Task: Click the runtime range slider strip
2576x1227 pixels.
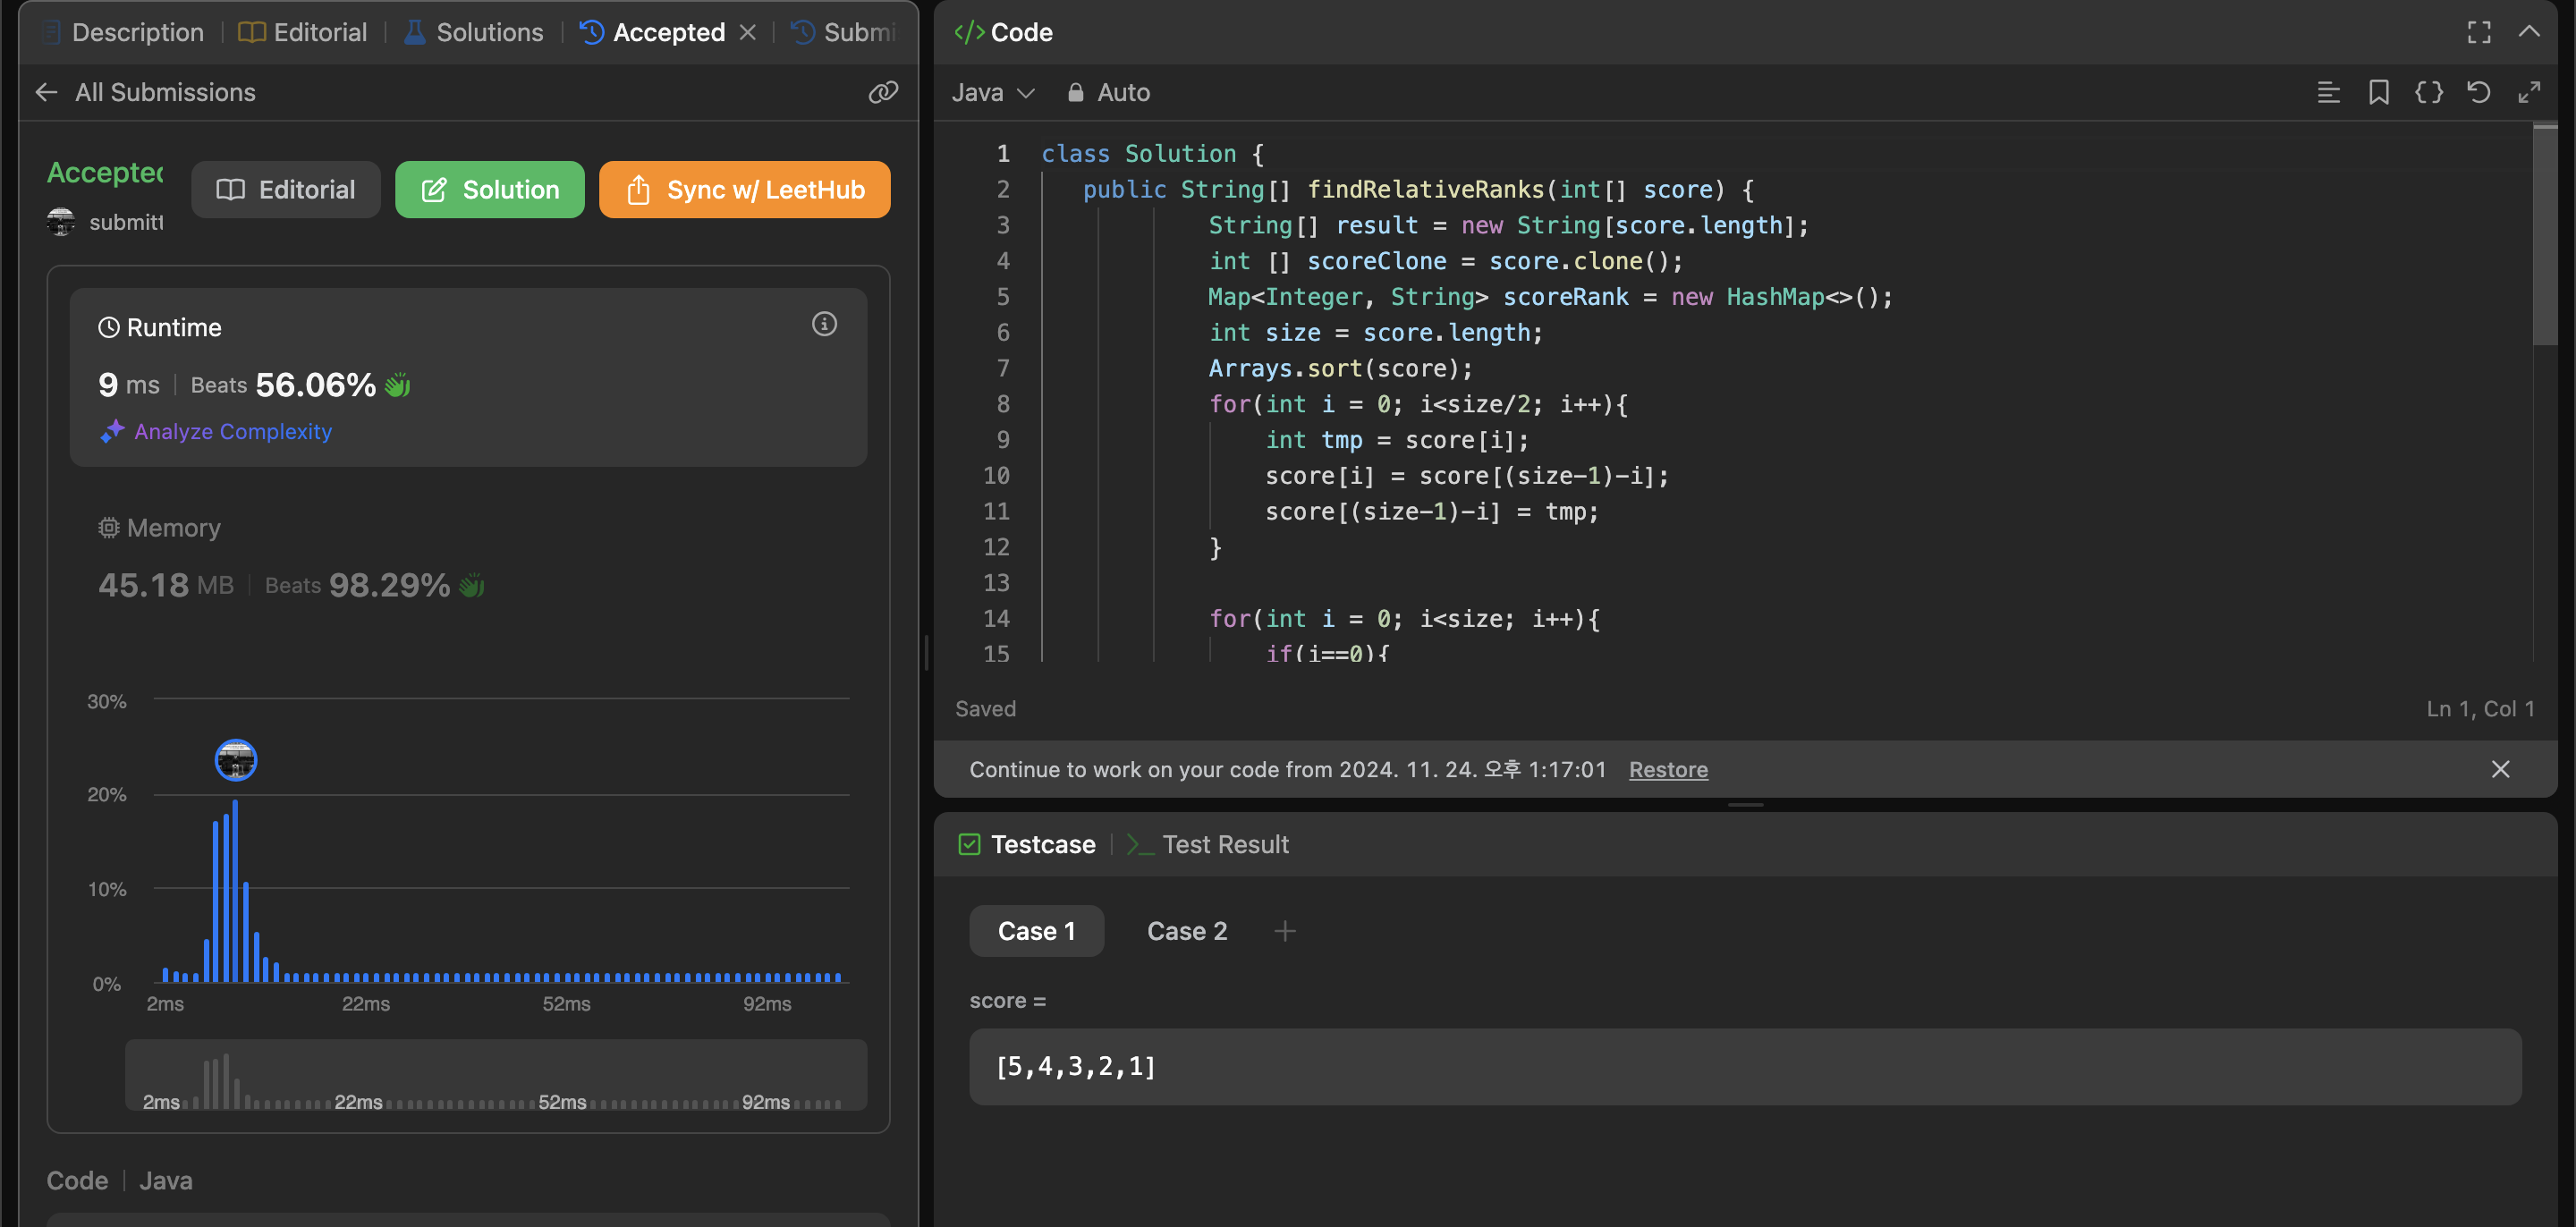Action: click(495, 1075)
